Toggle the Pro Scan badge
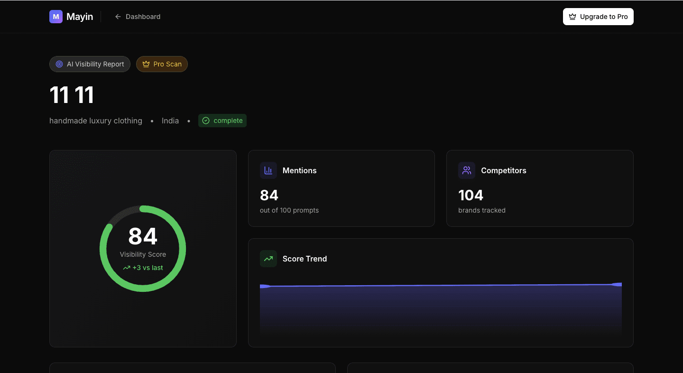 click(162, 64)
